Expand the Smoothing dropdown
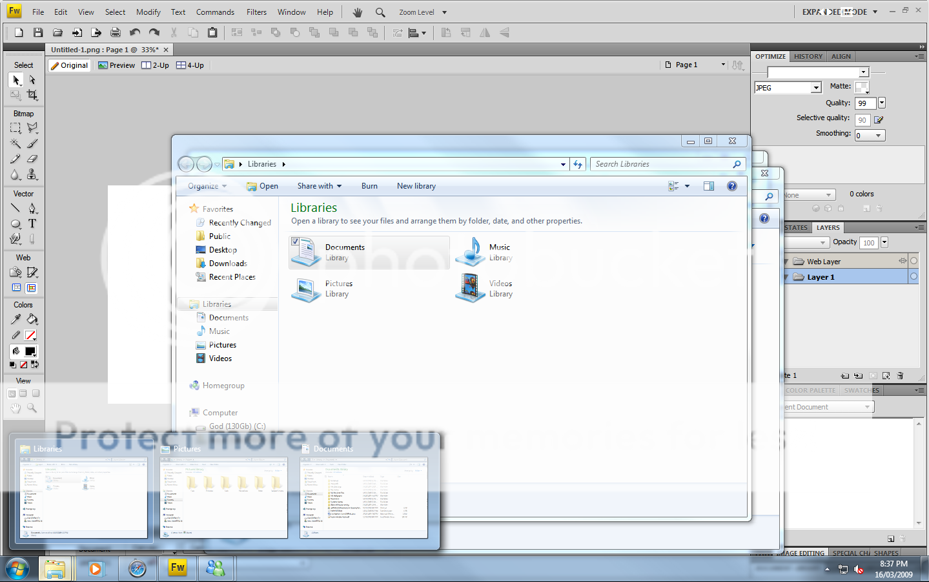 pos(878,136)
